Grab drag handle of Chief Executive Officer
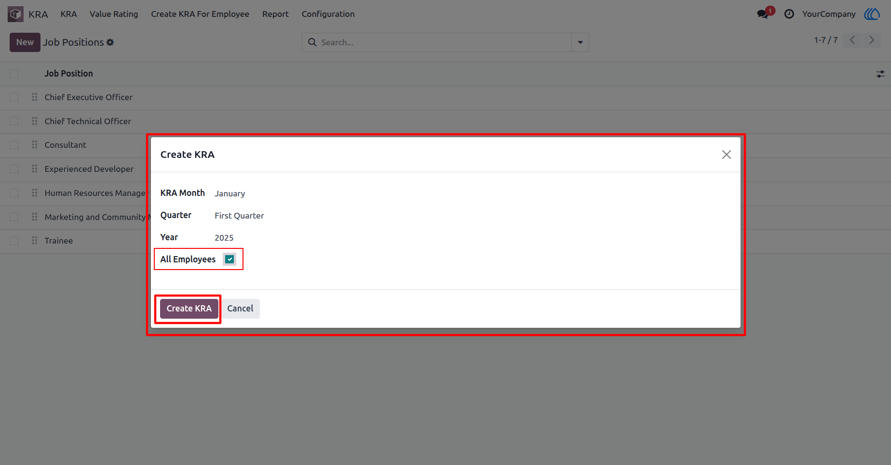Screen dimensions: 891x465 pyautogui.click(x=35, y=97)
